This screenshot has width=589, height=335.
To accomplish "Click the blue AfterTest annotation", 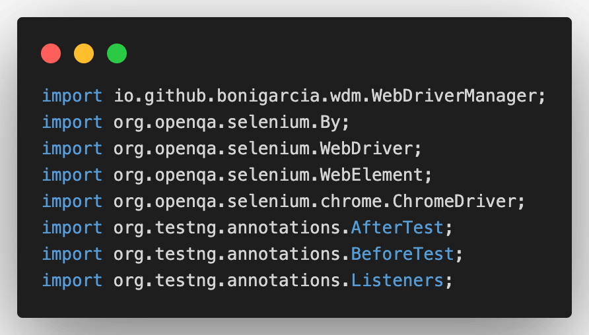I will click(397, 228).
